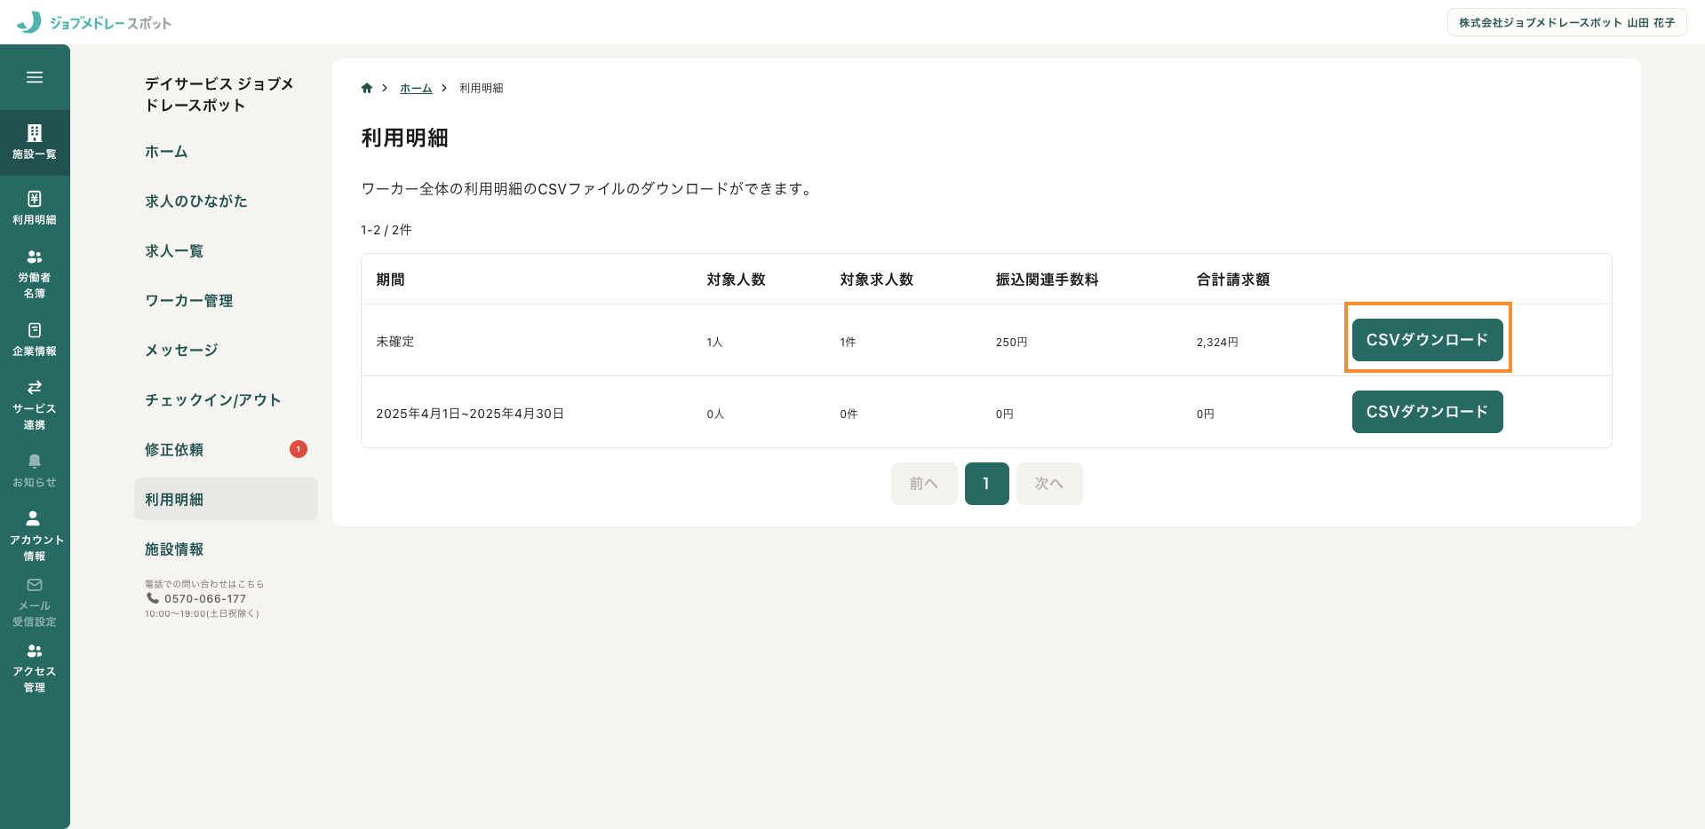This screenshot has height=829, width=1705.
Task: Click the 未確定 period cell
Action: [395, 342]
